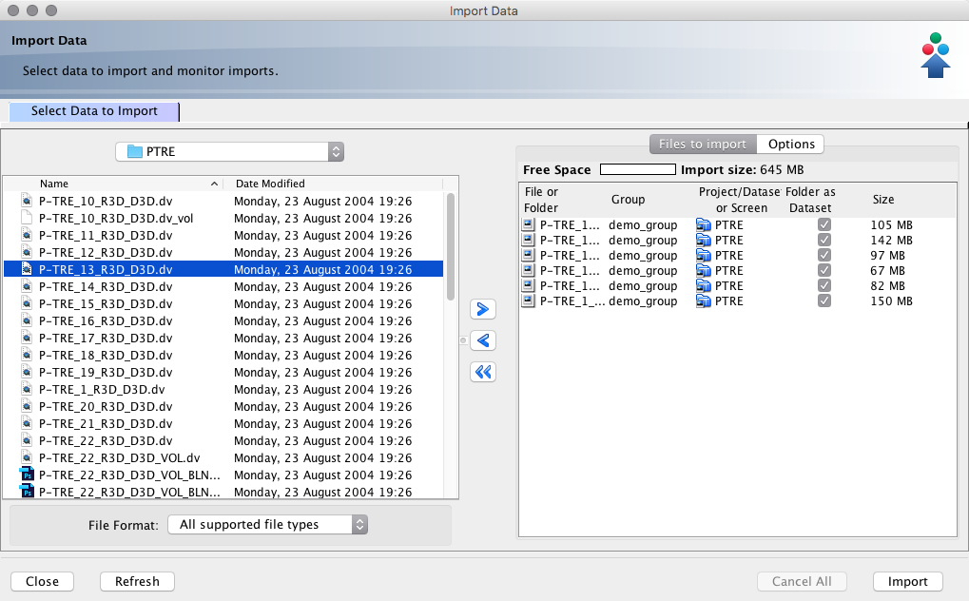Screen dimensions: 969x601
Task: Click the PTRE dataset icon in the 142 MB row
Action: point(704,241)
